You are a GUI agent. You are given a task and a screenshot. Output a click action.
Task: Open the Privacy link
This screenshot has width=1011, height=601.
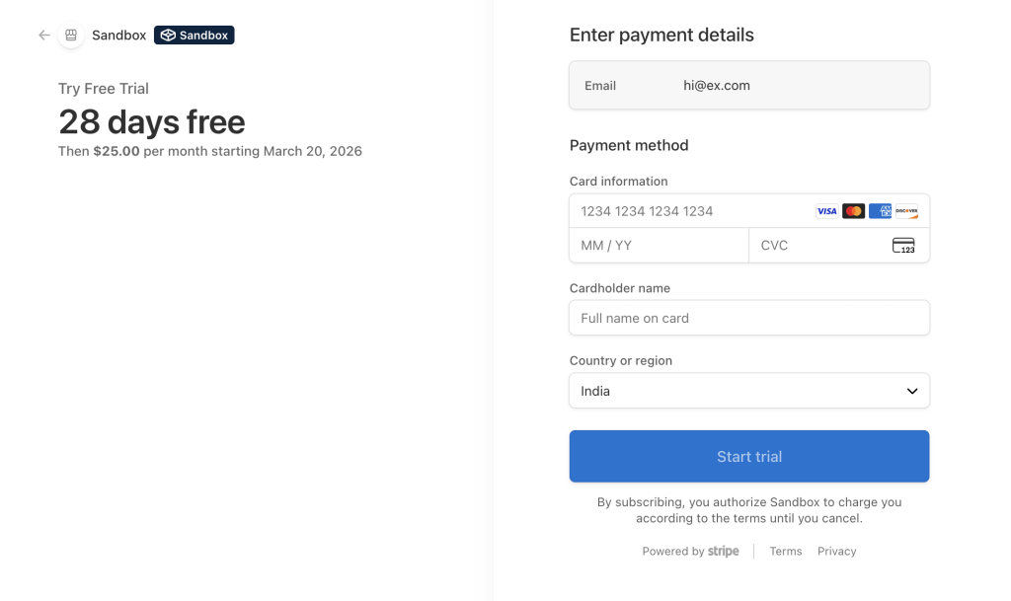(x=836, y=552)
